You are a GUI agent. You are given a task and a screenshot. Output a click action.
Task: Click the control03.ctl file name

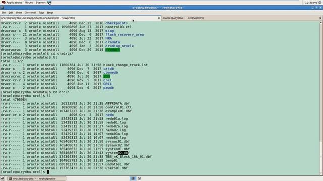pyautogui.click(x=119, y=27)
